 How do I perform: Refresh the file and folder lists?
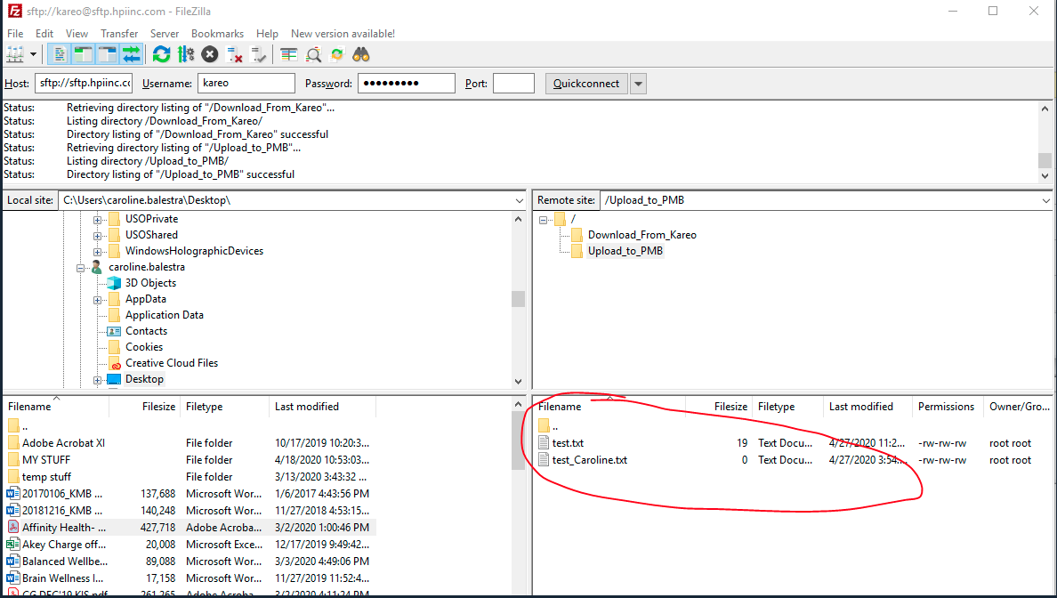pyautogui.click(x=161, y=54)
